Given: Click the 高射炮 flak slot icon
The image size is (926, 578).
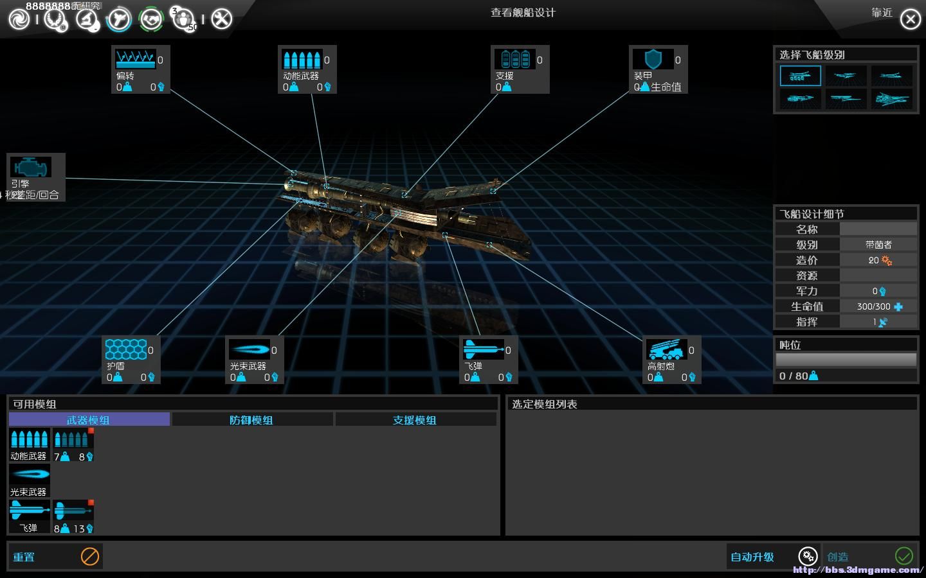Looking at the screenshot, I should (x=667, y=349).
